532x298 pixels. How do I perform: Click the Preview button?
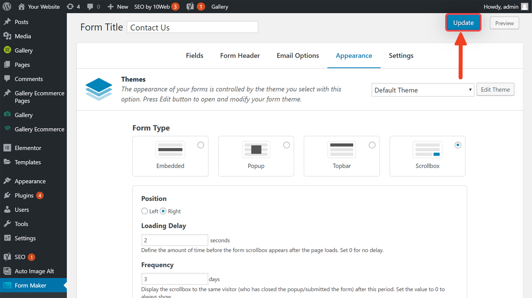click(x=504, y=23)
